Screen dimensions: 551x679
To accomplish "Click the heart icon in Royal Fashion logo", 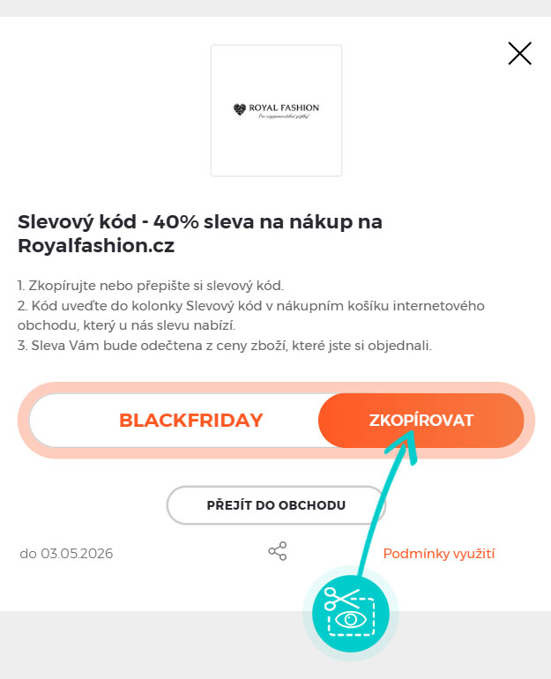I will pyautogui.click(x=239, y=109).
